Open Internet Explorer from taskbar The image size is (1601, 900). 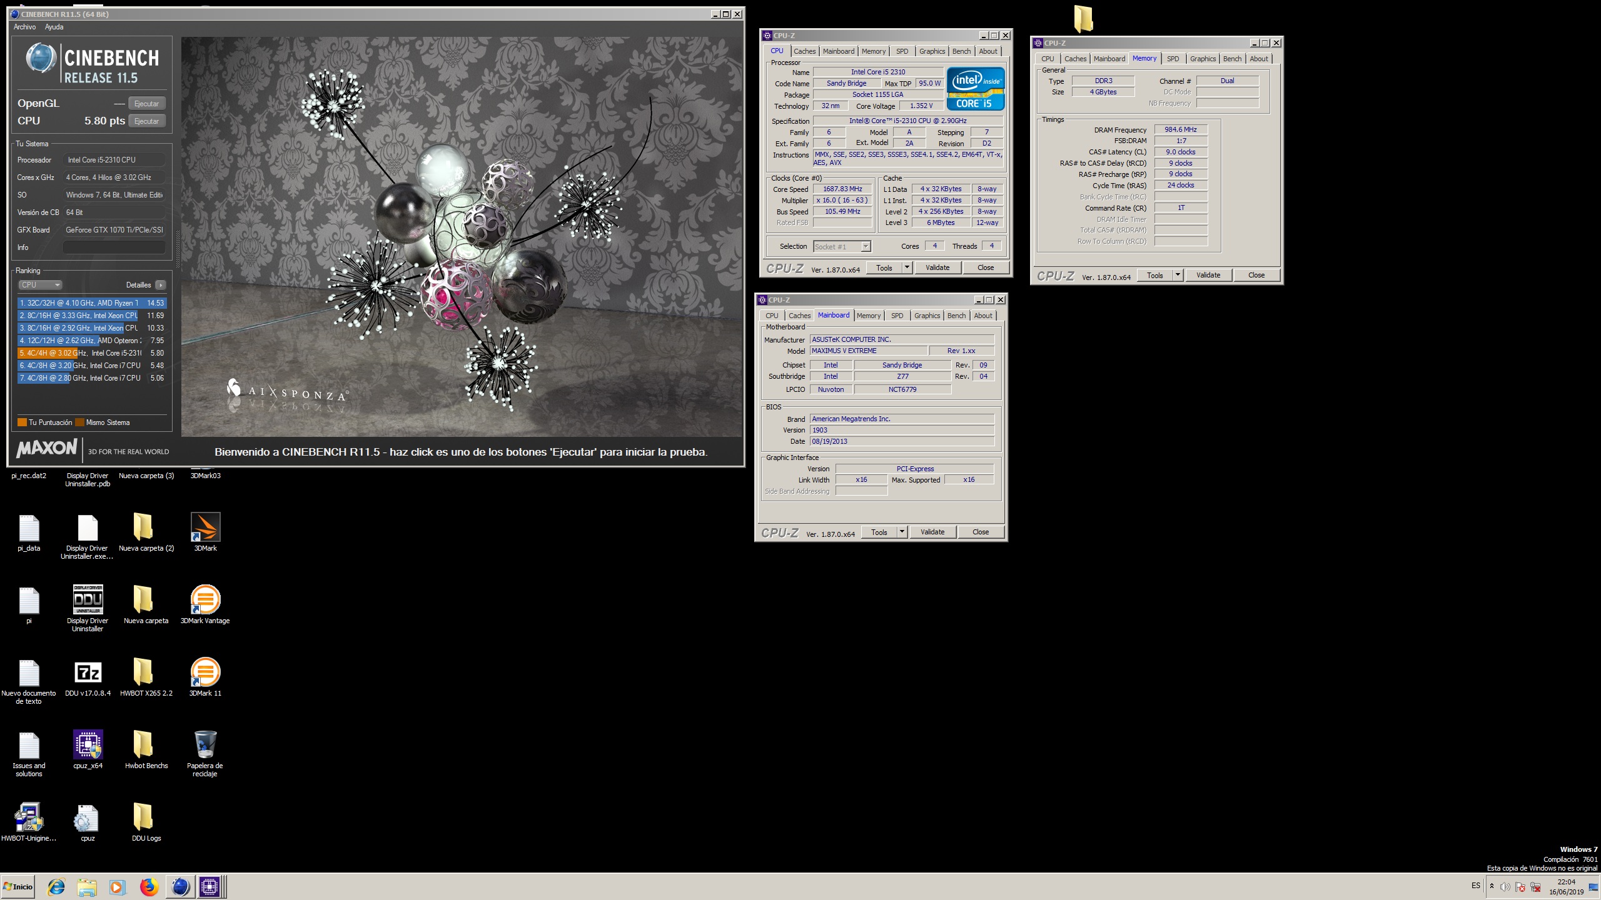click(56, 887)
